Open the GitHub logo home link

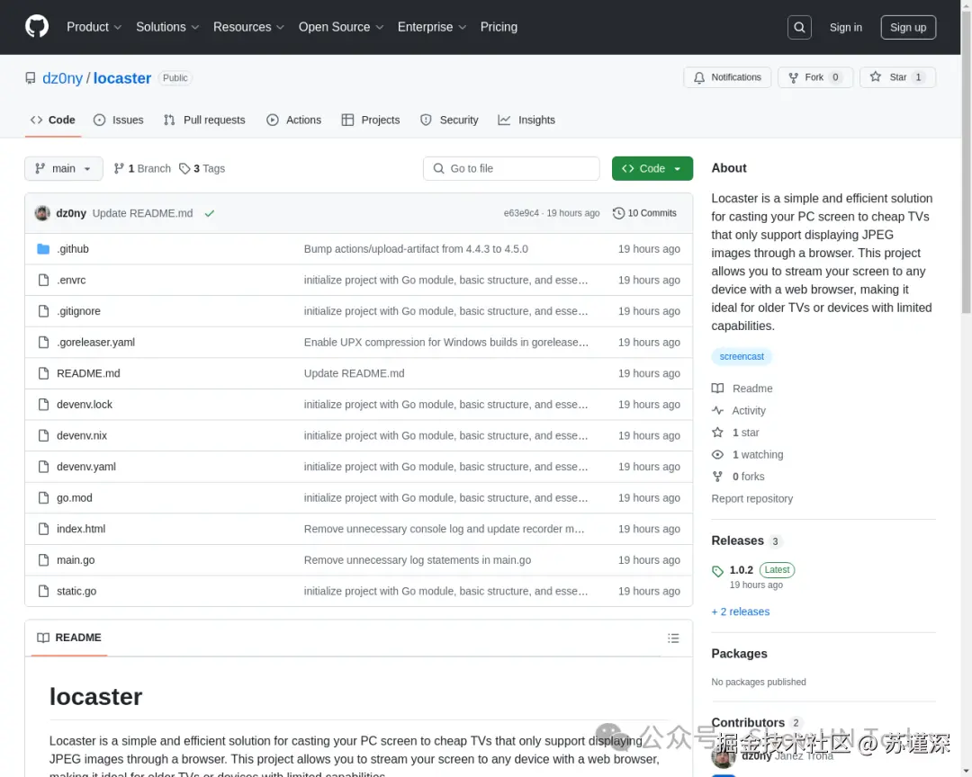pyautogui.click(x=37, y=27)
